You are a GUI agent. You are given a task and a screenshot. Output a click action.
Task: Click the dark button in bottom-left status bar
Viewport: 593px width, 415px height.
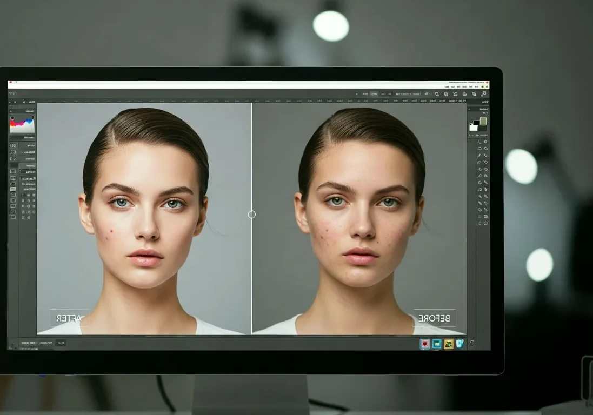tap(61, 343)
